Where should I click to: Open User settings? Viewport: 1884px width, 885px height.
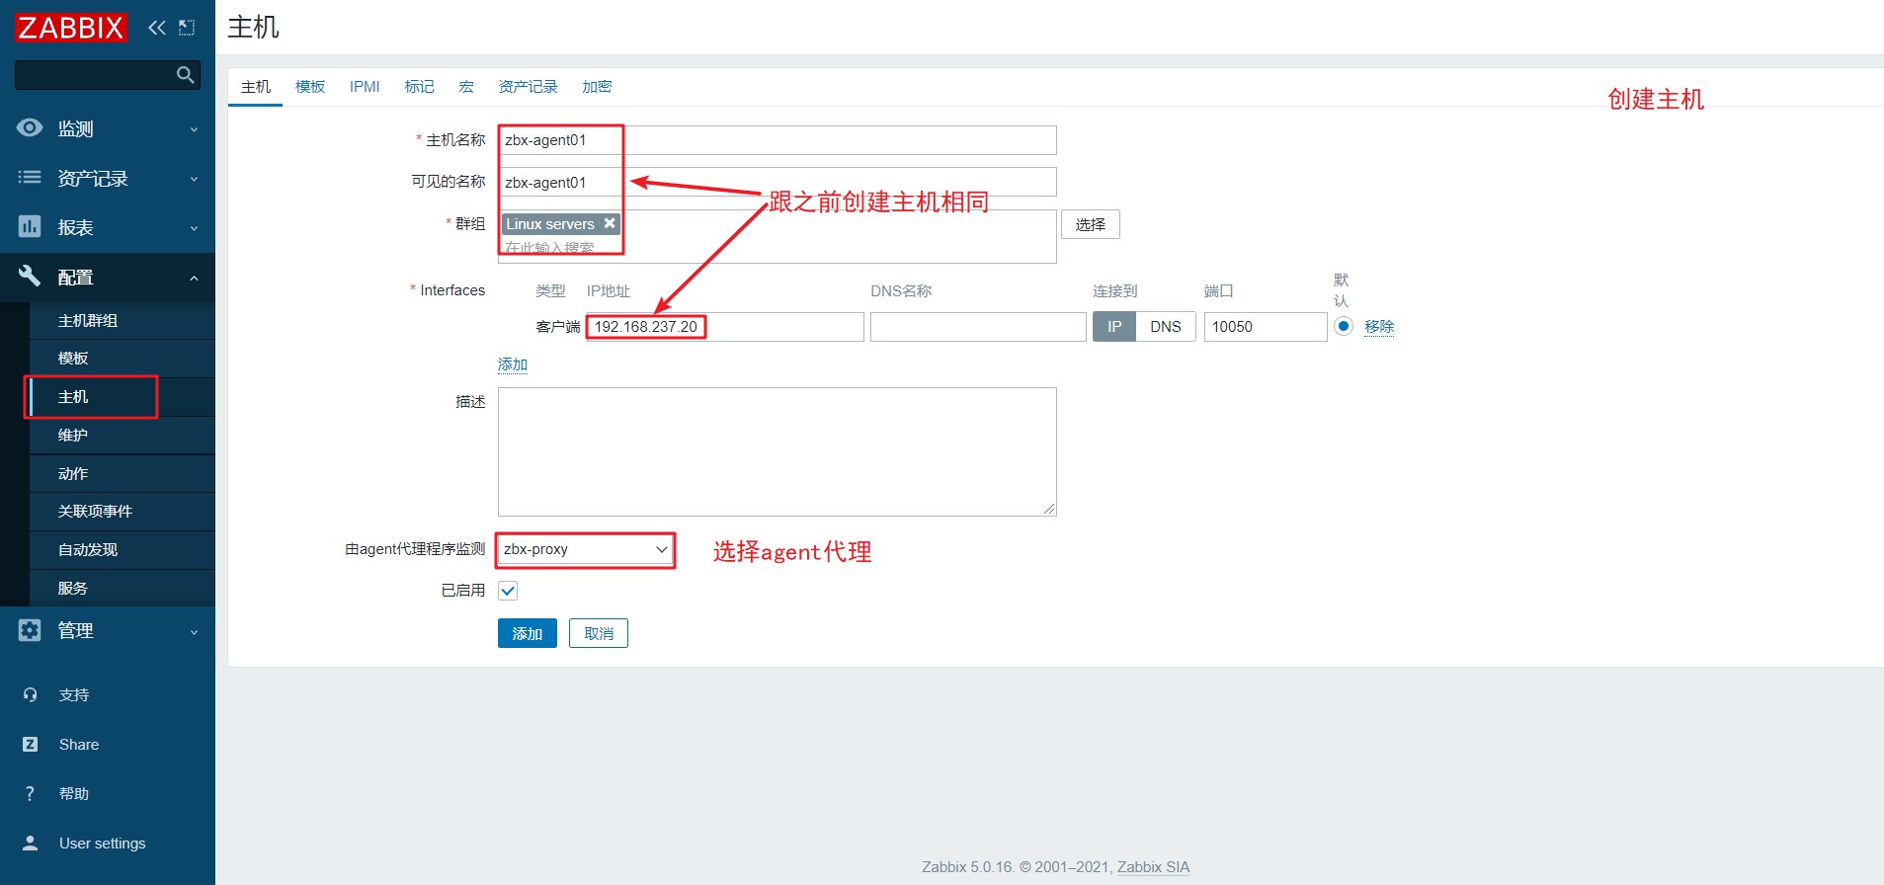(x=102, y=844)
